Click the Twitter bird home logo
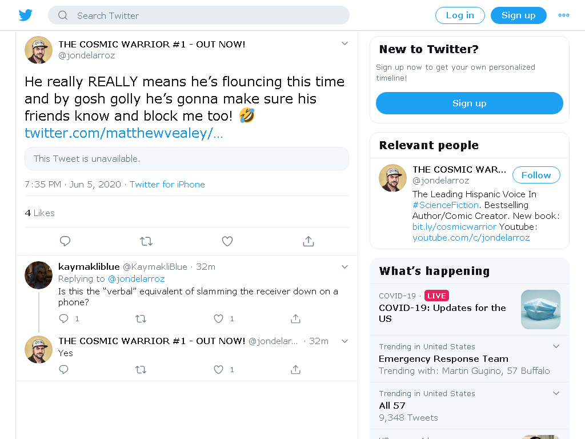 coord(25,15)
